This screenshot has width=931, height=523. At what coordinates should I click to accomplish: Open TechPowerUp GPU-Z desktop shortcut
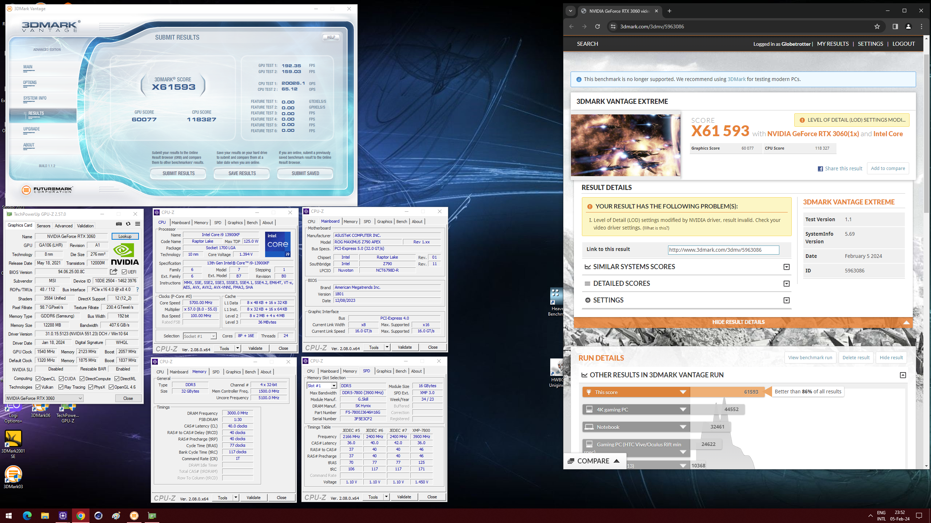(68, 413)
